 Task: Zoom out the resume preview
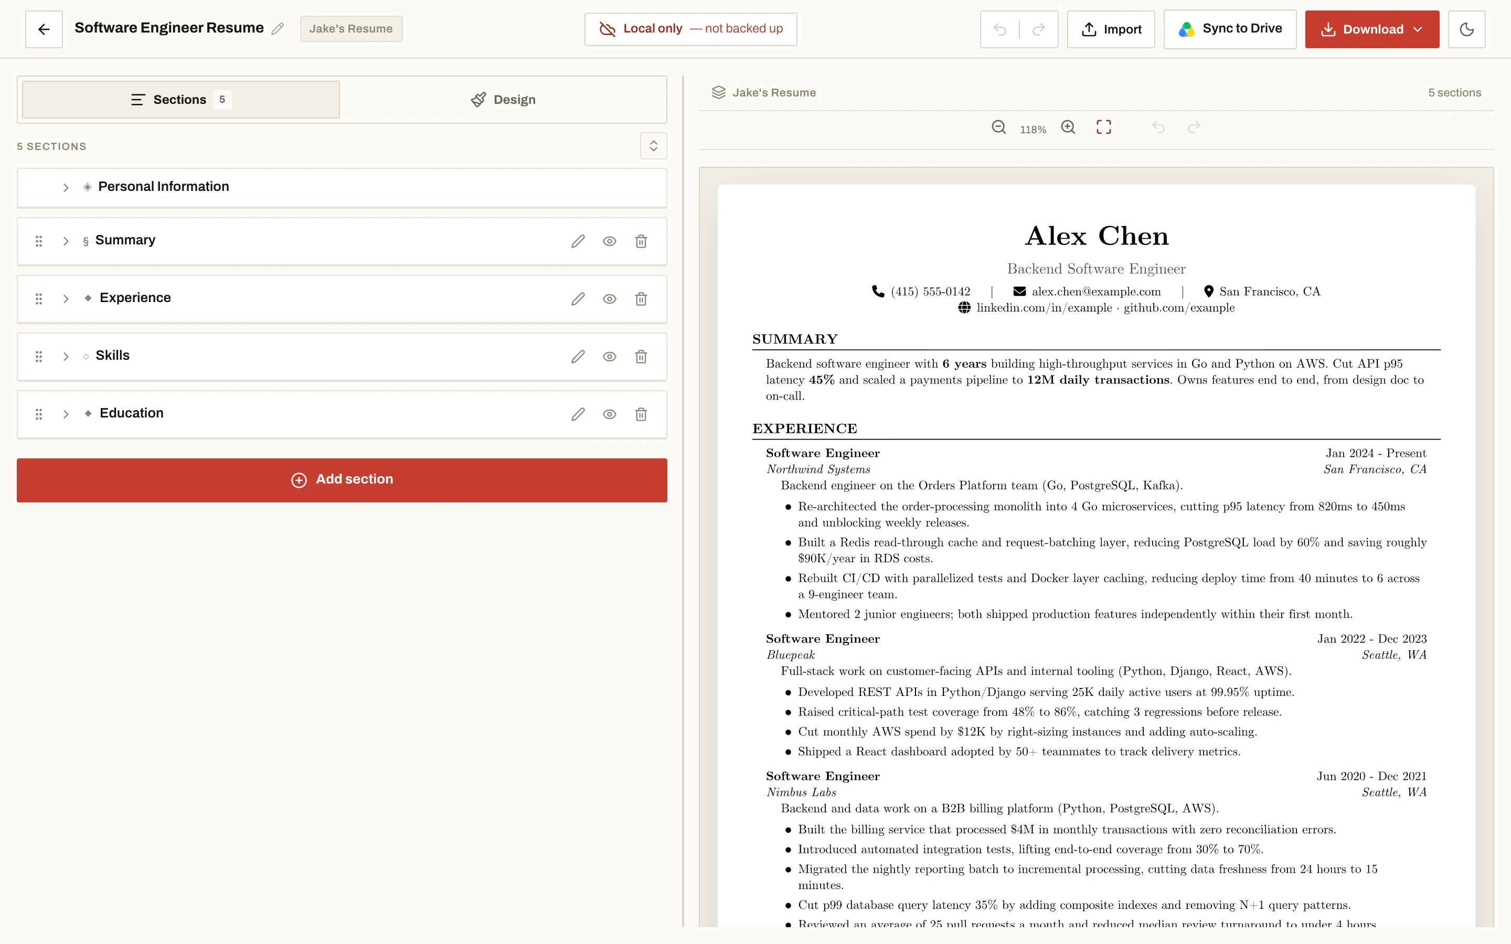(998, 127)
